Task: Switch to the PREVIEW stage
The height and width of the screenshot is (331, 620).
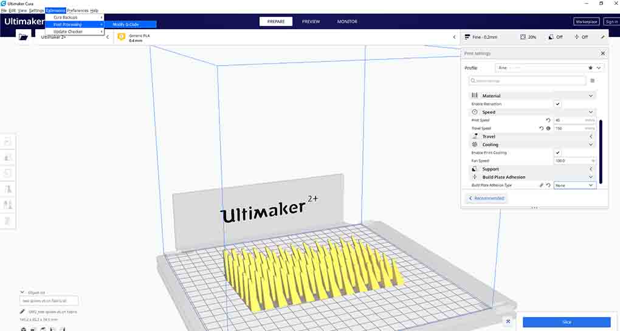Action: [x=311, y=22]
